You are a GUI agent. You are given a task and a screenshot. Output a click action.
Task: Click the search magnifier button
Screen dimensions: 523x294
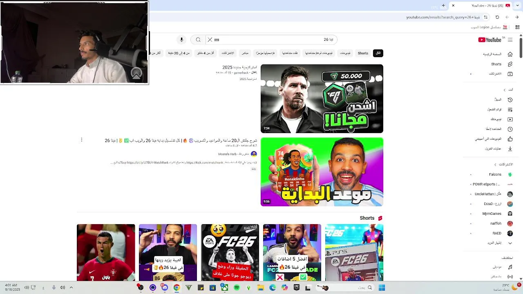pos(198,40)
